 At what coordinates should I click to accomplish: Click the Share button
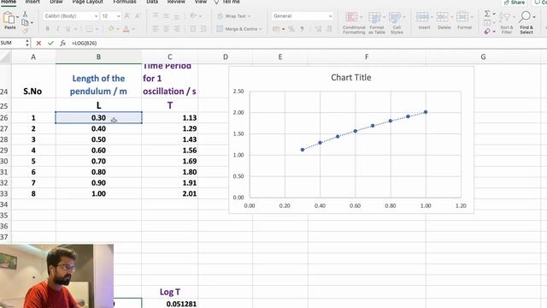(515, 2)
